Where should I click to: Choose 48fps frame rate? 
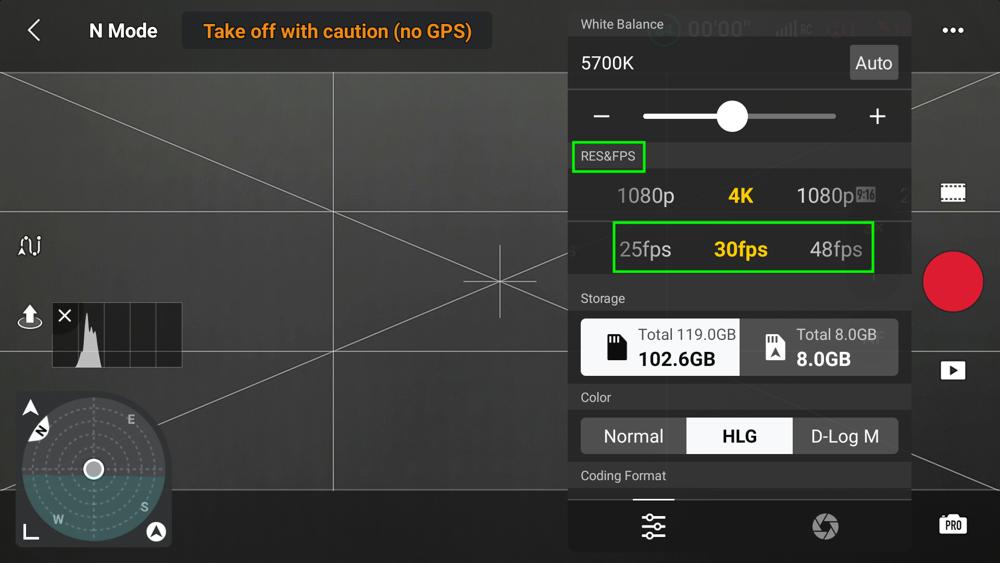coord(836,249)
